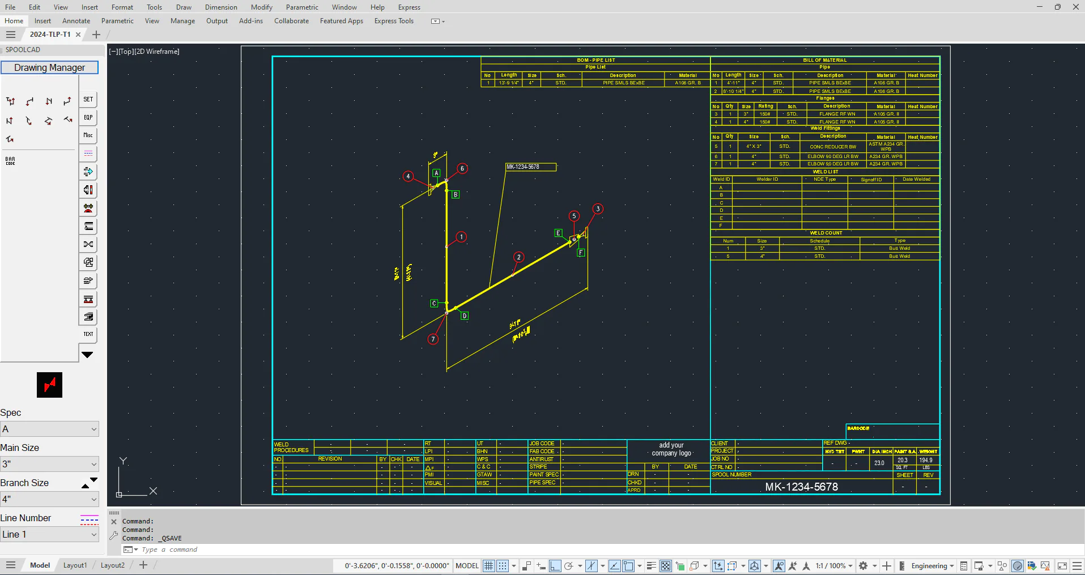Add a new layout with plus button
The height and width of the screenshot is (575, 1085).
143,565
